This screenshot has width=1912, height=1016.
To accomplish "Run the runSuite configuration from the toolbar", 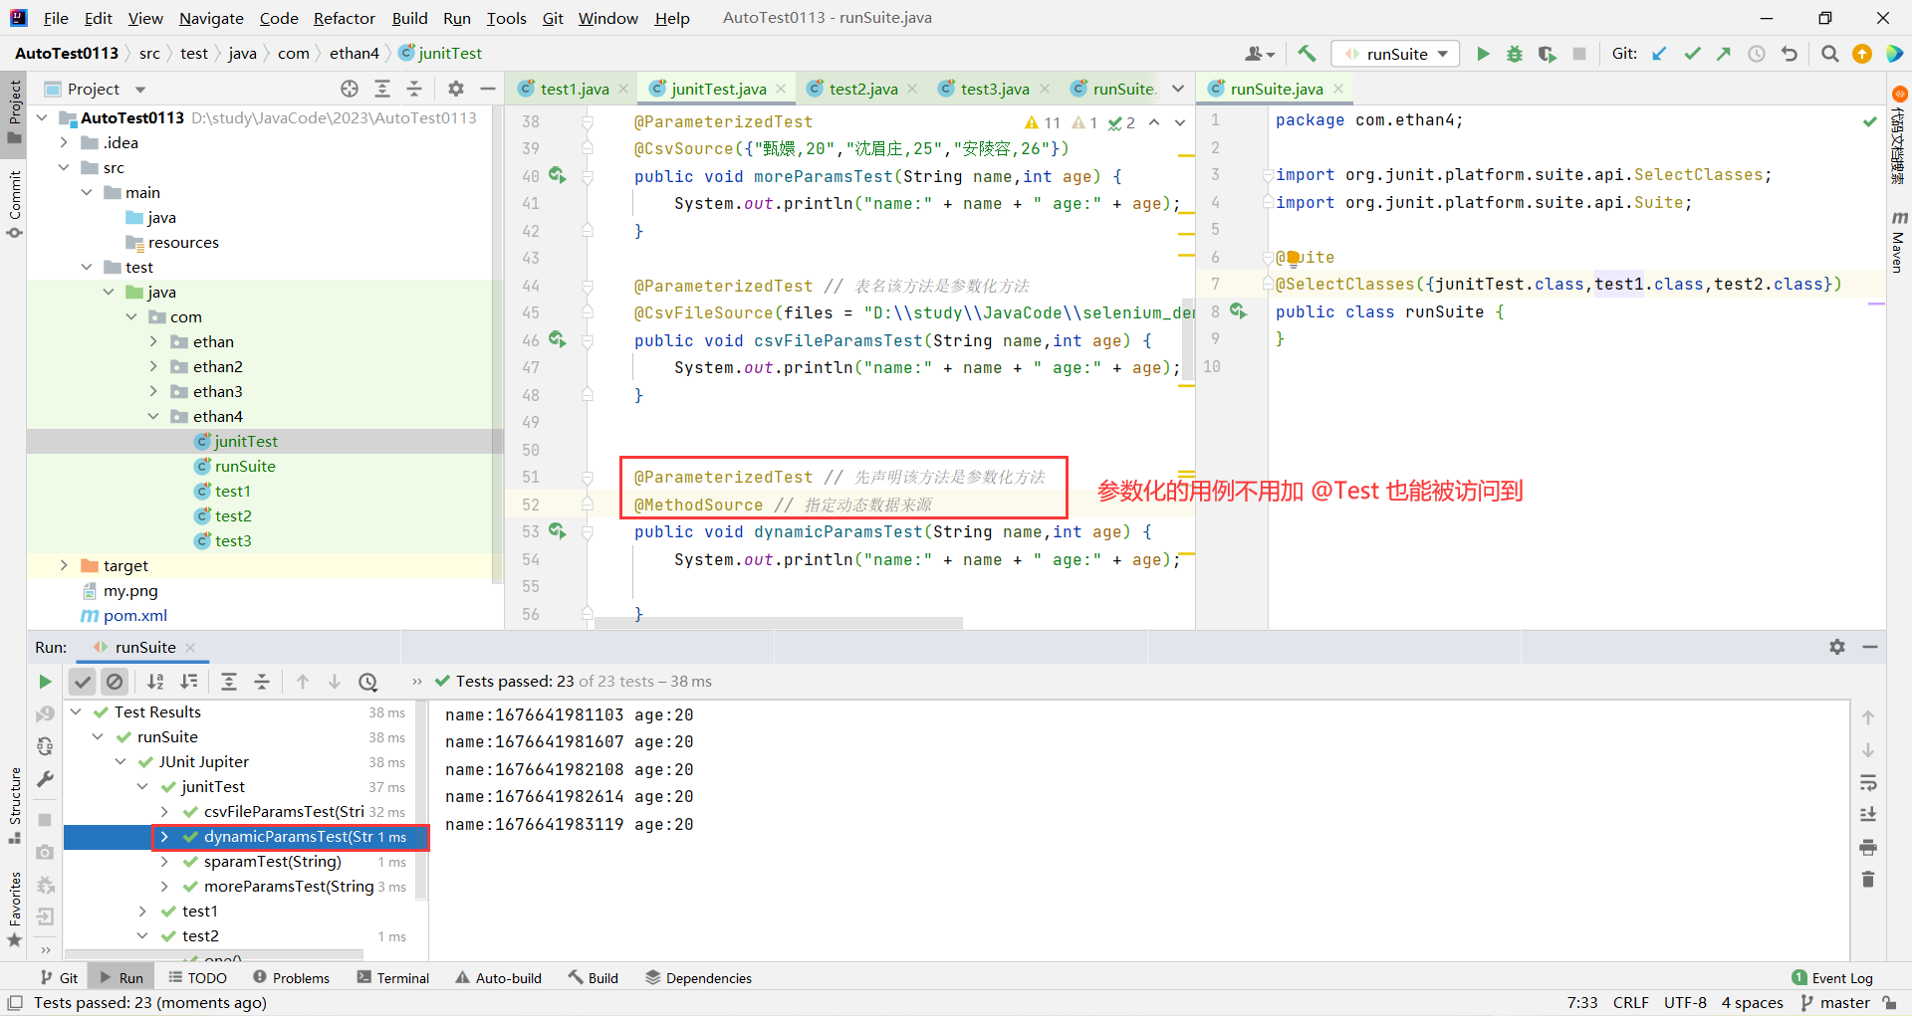I will point(1483,54).
